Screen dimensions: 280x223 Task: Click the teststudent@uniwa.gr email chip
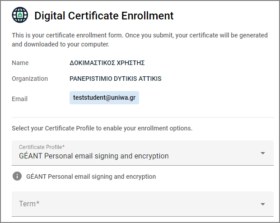[104, 98]
